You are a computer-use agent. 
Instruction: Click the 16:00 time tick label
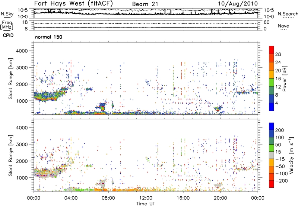[183, 198]
